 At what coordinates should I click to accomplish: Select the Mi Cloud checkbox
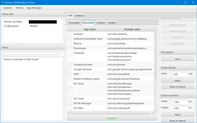coord(70,89)
